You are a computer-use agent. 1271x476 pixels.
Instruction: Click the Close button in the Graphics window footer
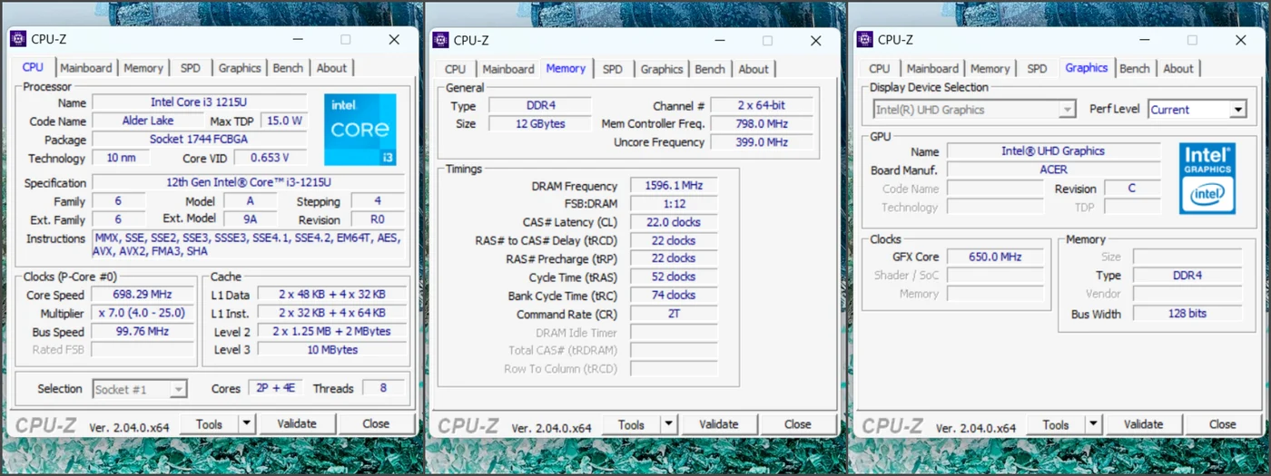1223,424
